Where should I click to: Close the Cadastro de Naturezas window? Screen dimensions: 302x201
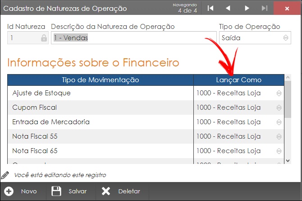287,8
